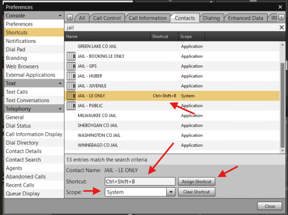Open the Scope dropdown

coord(171,192)
